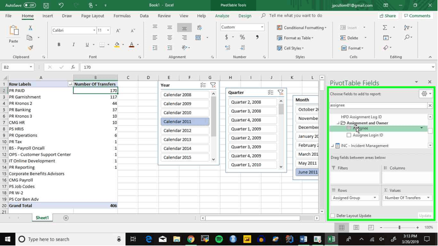Click Find & Select magnifier icon
Screen dimensions: 438x246
407,37
